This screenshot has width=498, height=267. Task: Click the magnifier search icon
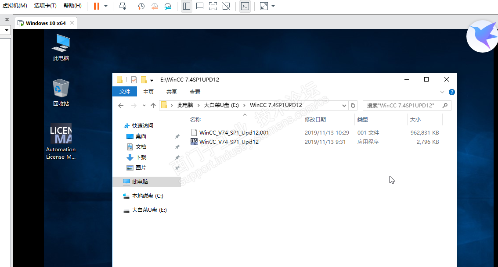click(445, 105)
